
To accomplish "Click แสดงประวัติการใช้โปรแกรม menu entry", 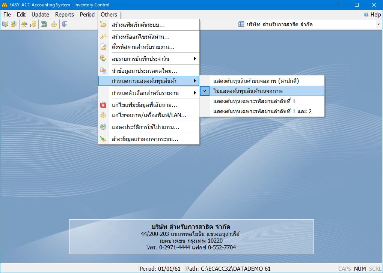I will 145,127.
